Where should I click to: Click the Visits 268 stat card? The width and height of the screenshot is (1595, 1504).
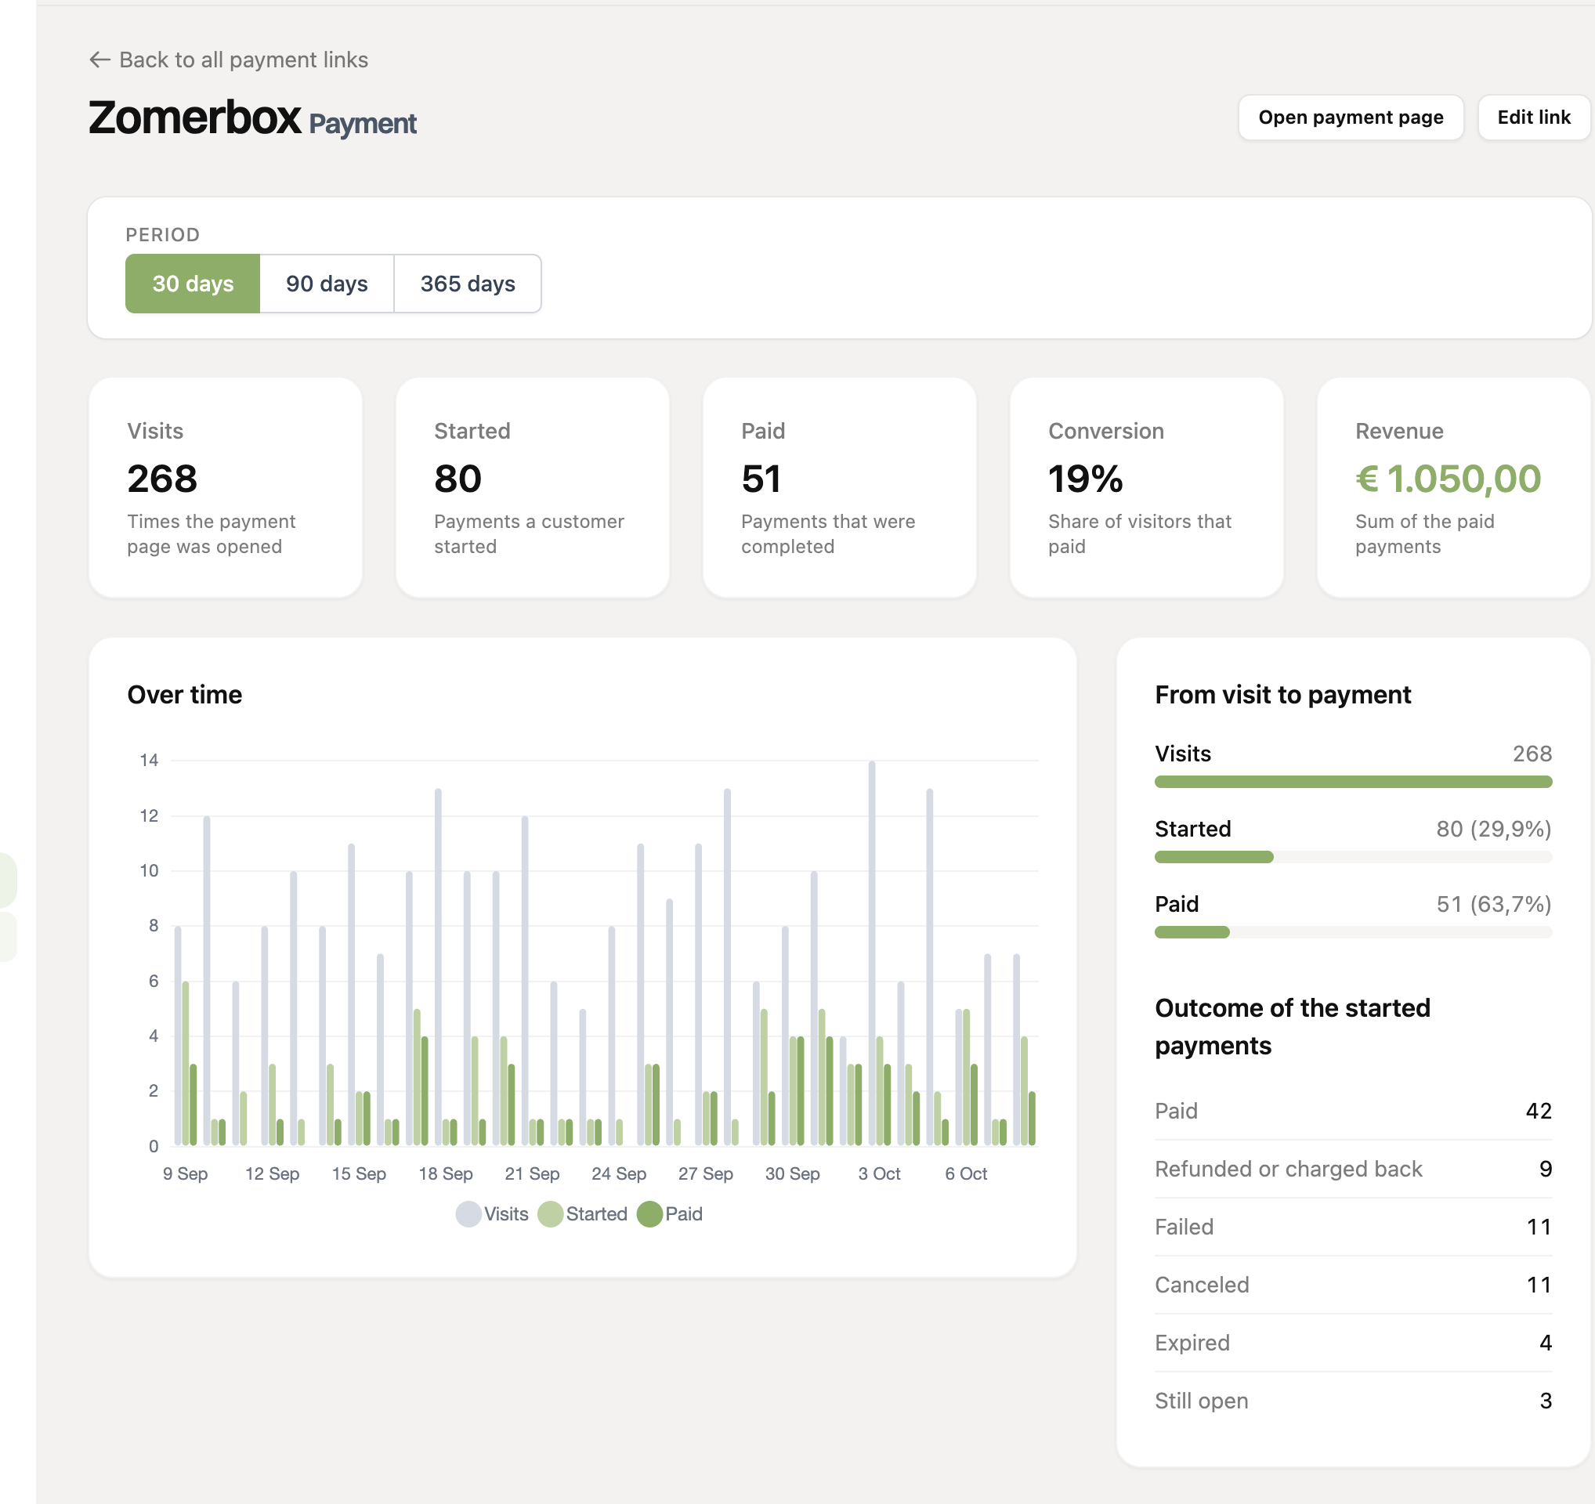[226, 488]
